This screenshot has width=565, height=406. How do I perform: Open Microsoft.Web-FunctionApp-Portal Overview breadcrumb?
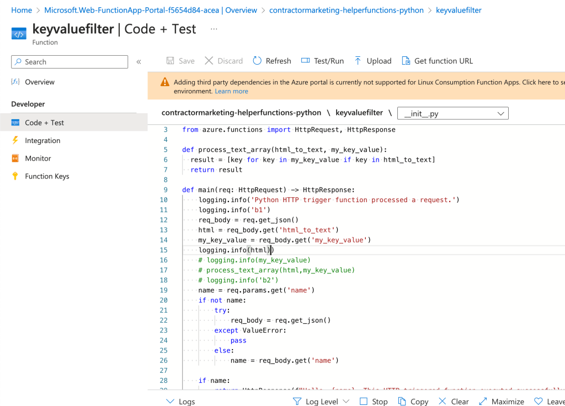pos(151,10)
